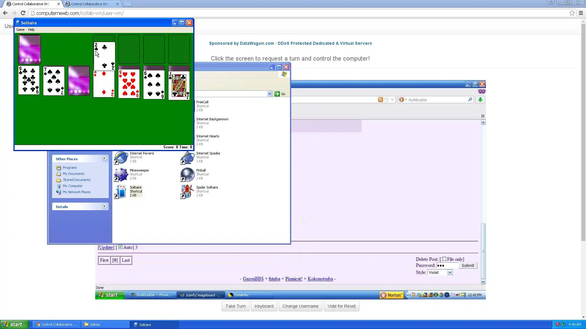Open the Internet Spades shortcut icon
The width and height of the screenshot is (586, 329).
coord(187,157)
